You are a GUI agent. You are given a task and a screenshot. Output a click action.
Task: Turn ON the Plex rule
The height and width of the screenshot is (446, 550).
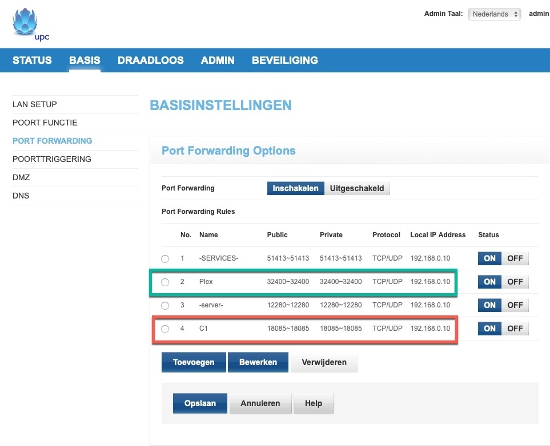point(489,282)
